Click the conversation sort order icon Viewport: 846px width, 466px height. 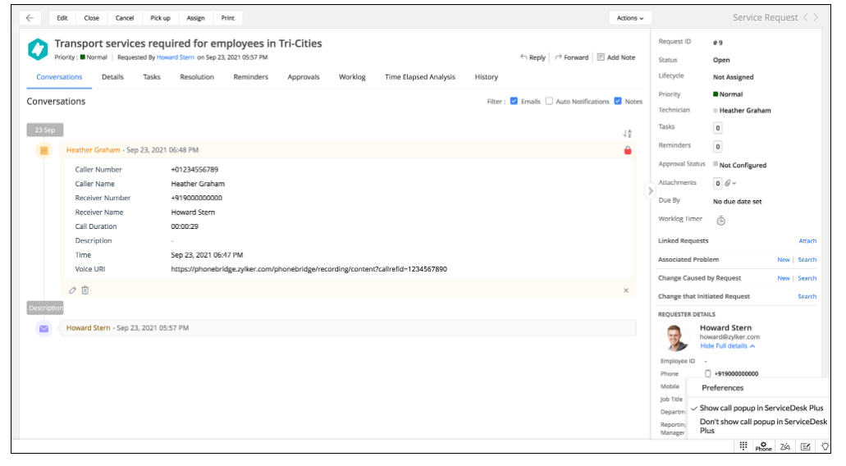tap(627, 133)
